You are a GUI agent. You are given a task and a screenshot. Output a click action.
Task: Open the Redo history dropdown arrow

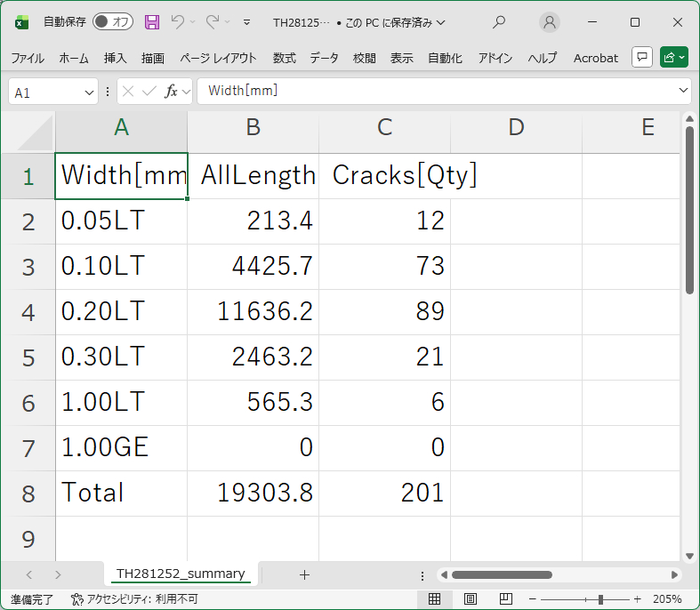tap(227, 22)
